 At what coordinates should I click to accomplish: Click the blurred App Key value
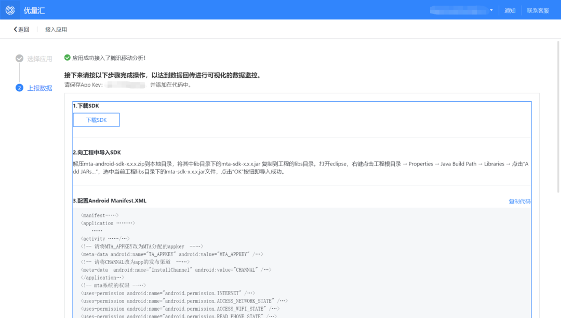126,85
